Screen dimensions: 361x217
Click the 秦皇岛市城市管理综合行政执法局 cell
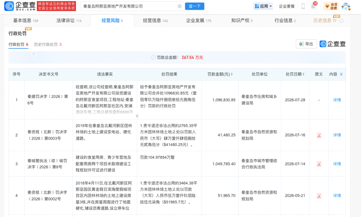click(x=259, y=164)
